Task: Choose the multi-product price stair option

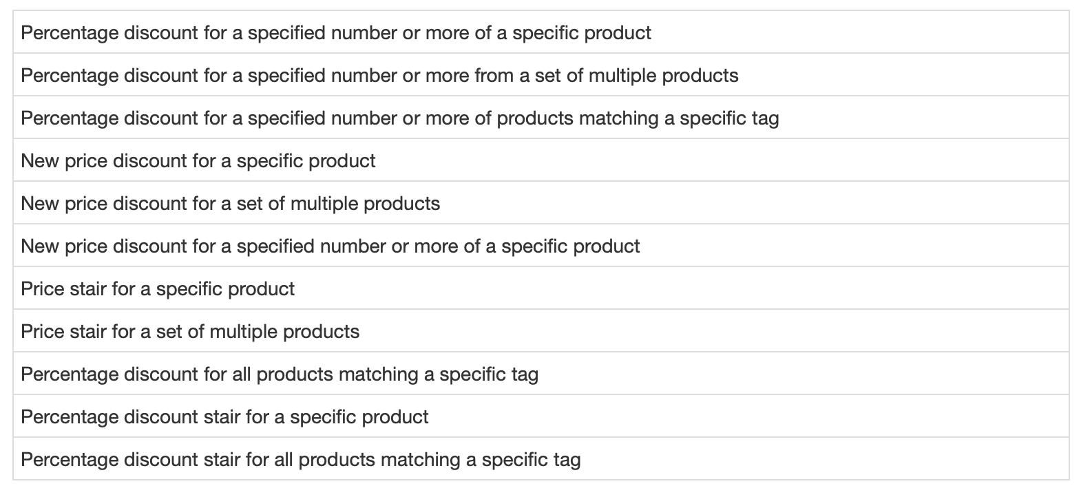Action: [190, 332]
